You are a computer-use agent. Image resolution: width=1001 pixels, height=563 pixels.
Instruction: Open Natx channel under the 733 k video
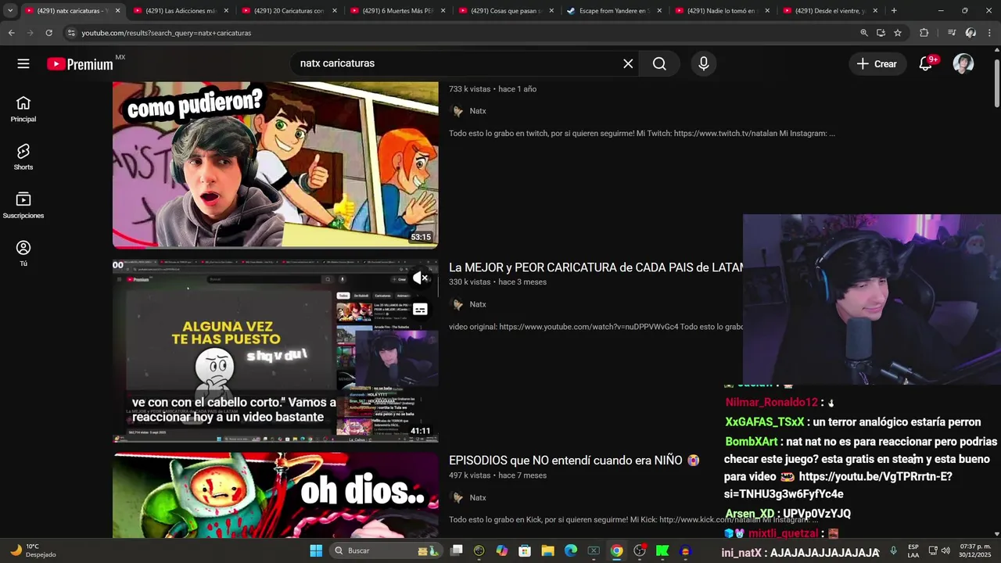click(x=478, y=111)
